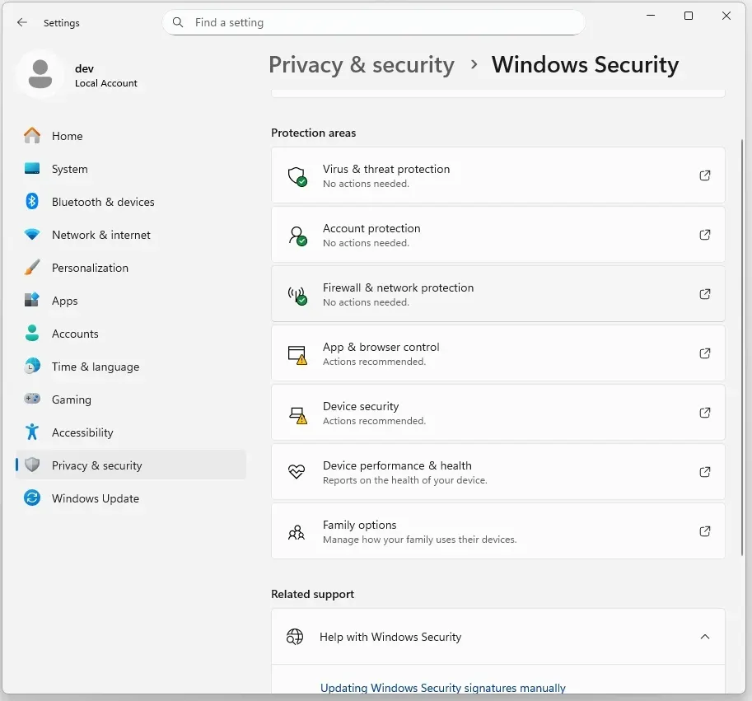The height and width of the screenshot is (701, 752).
Task: Click the vertical scrollbar on content pane
Action: (742, 347)
